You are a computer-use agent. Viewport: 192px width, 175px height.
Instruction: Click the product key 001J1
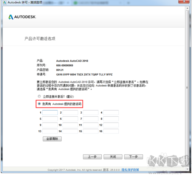(60, 70)
